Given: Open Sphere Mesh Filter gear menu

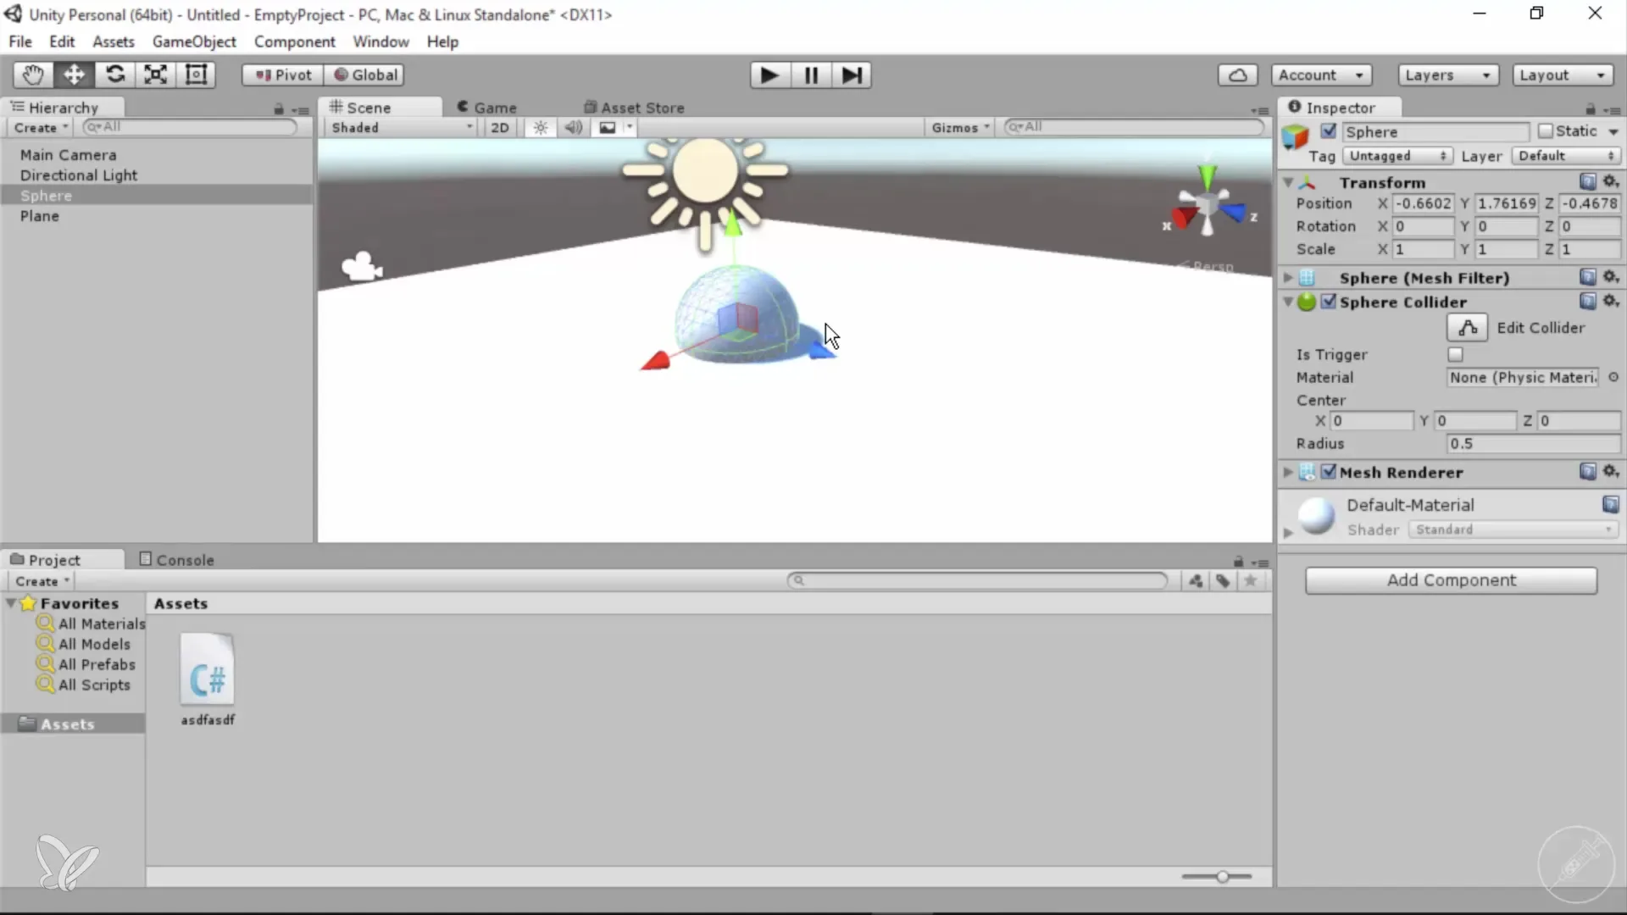Looking at the screenshot, I should (1611, 277).
